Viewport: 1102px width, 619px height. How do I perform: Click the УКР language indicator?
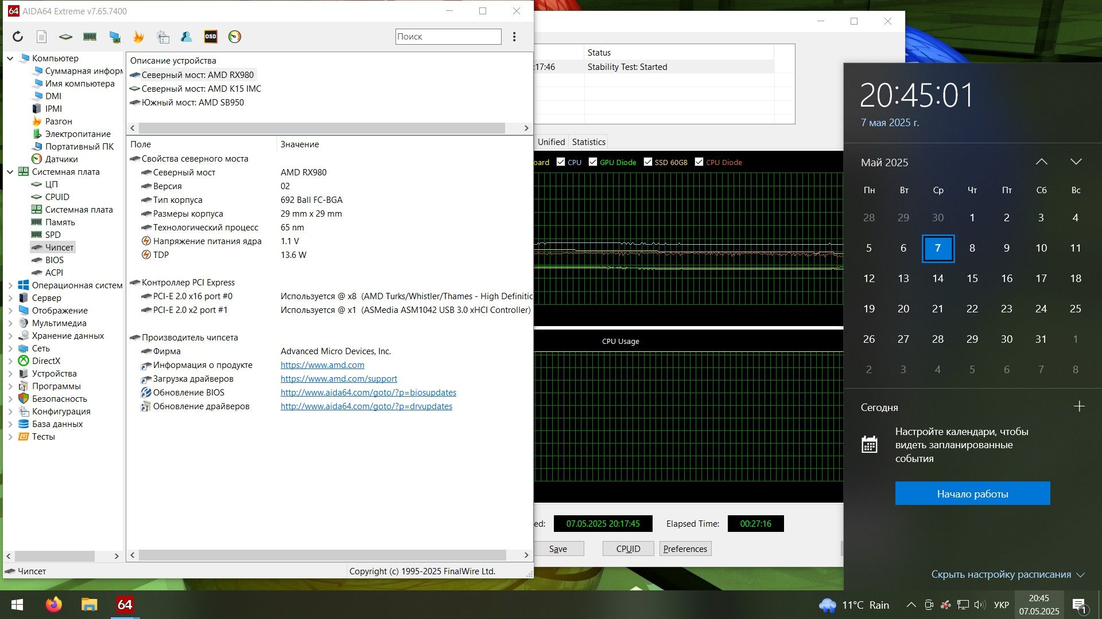click(1002, 605)
